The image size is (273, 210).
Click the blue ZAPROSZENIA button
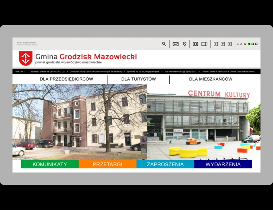coord(165,164)
